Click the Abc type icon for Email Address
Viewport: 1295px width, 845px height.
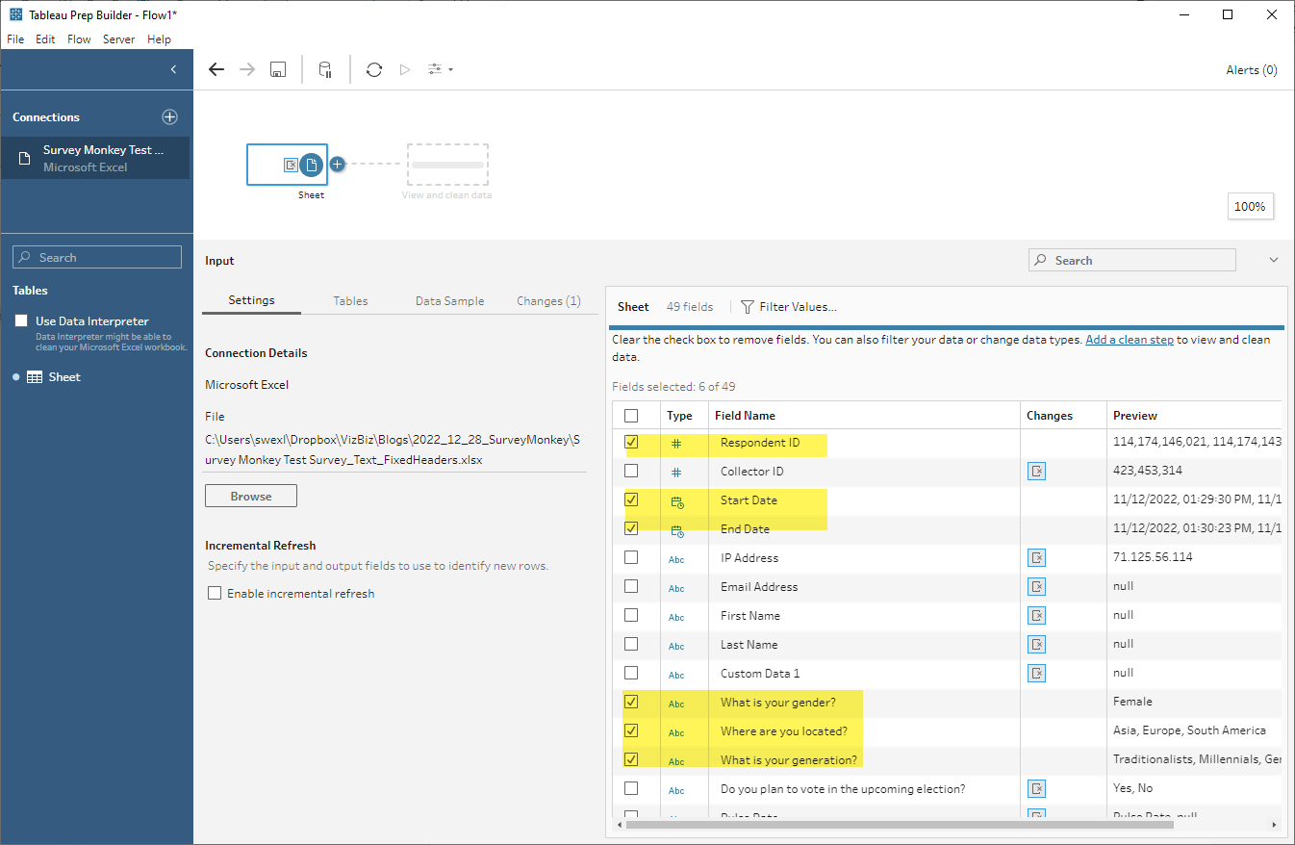(x=676, y=588)
